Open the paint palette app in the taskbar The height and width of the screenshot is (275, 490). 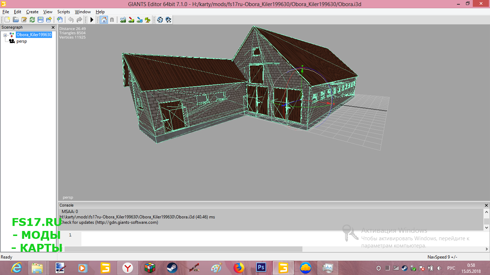tap(216, 268)
